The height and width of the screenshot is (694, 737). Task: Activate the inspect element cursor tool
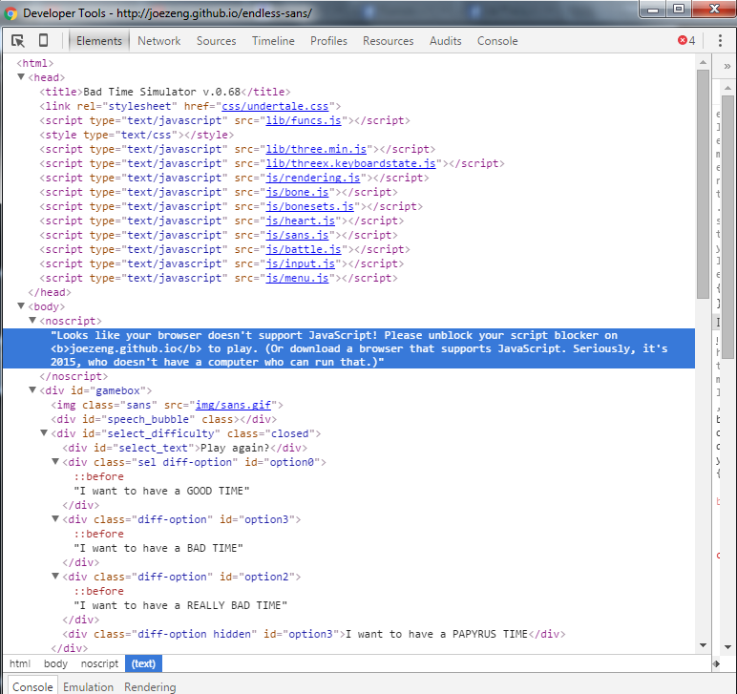click(x=17, y=41)
